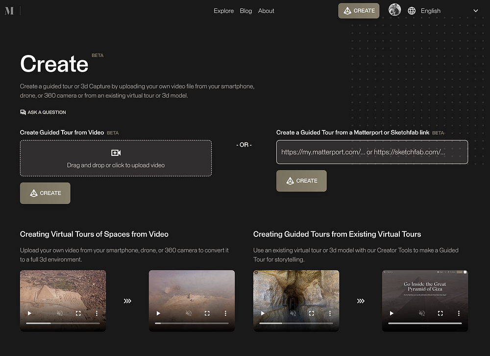This screenshot has width=490, height=356.
Task: Open three-dot menu on first pyramid video
Action: 97,313
